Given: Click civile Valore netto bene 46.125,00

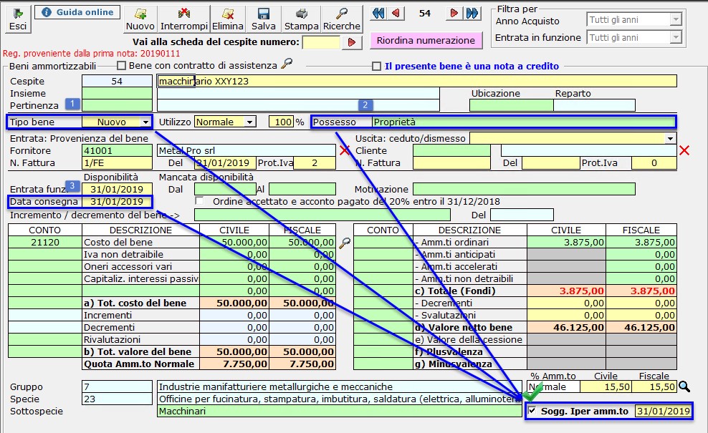Looking at the screenshot, I should pos(566,328).
